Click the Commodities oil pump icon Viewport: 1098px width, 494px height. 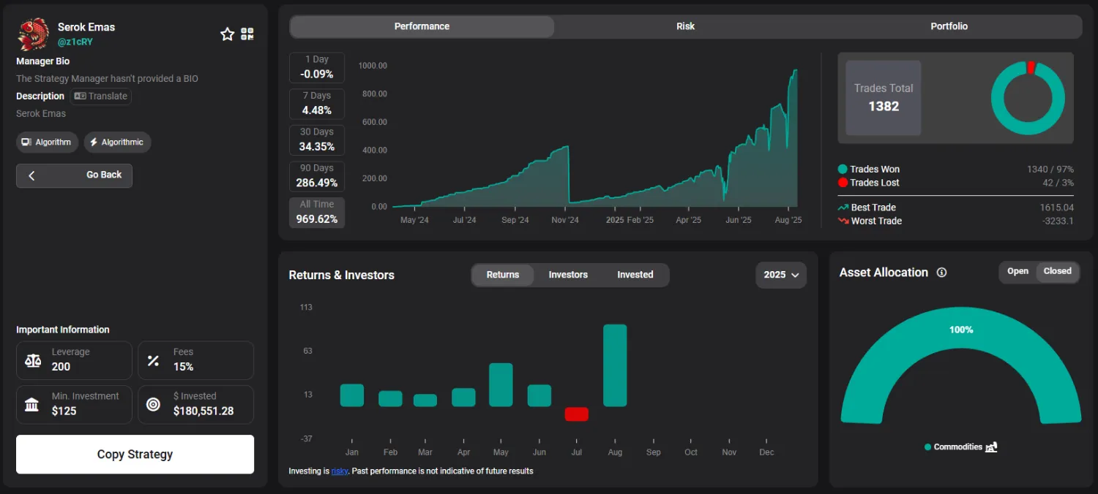[991, 447]
